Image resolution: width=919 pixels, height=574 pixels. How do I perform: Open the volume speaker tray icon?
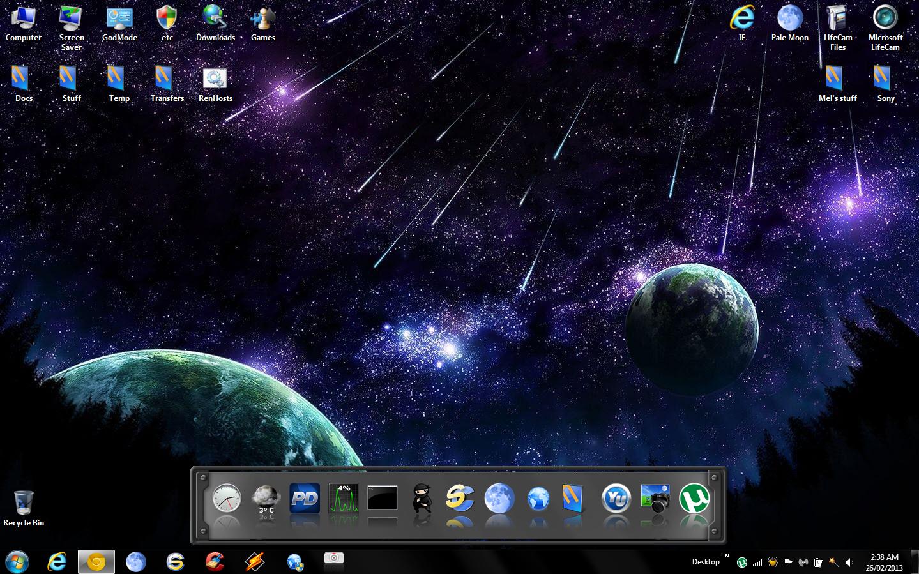click(849, 563)
